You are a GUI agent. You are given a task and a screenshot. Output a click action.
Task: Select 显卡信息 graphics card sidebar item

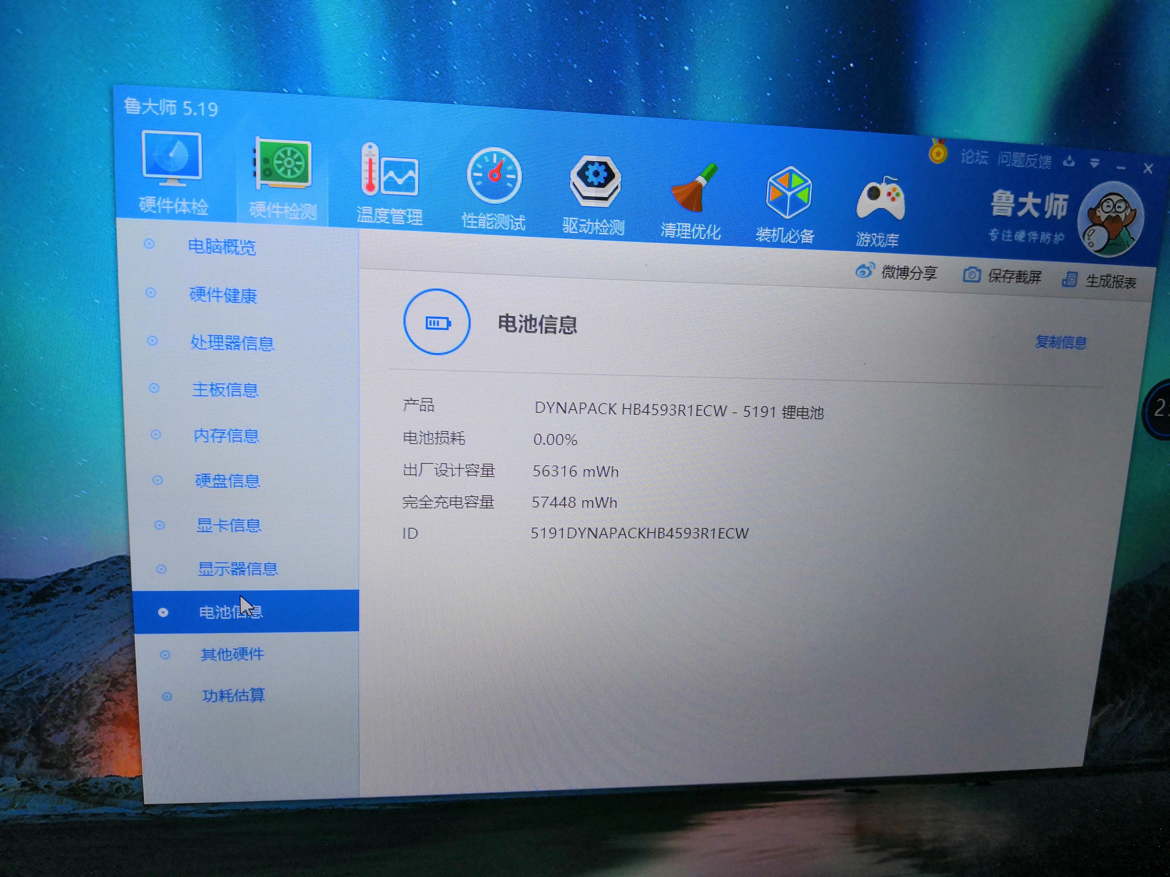click(x=229, y=526)
